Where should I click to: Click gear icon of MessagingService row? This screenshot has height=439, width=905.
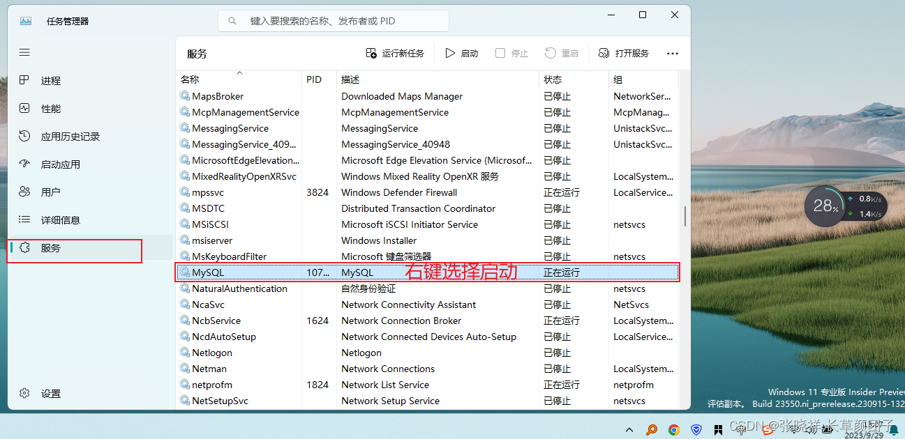[x=185, y=128]
